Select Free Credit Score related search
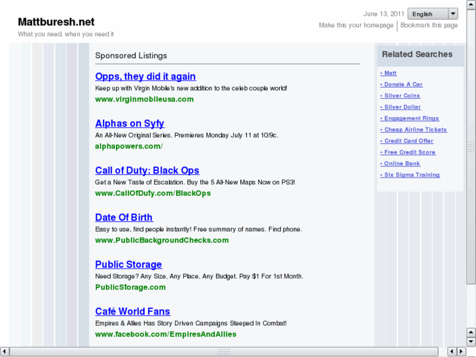Image resolution: width=476 pixels, height=357 pixels. pyautogui.click(x=408, y=152)
